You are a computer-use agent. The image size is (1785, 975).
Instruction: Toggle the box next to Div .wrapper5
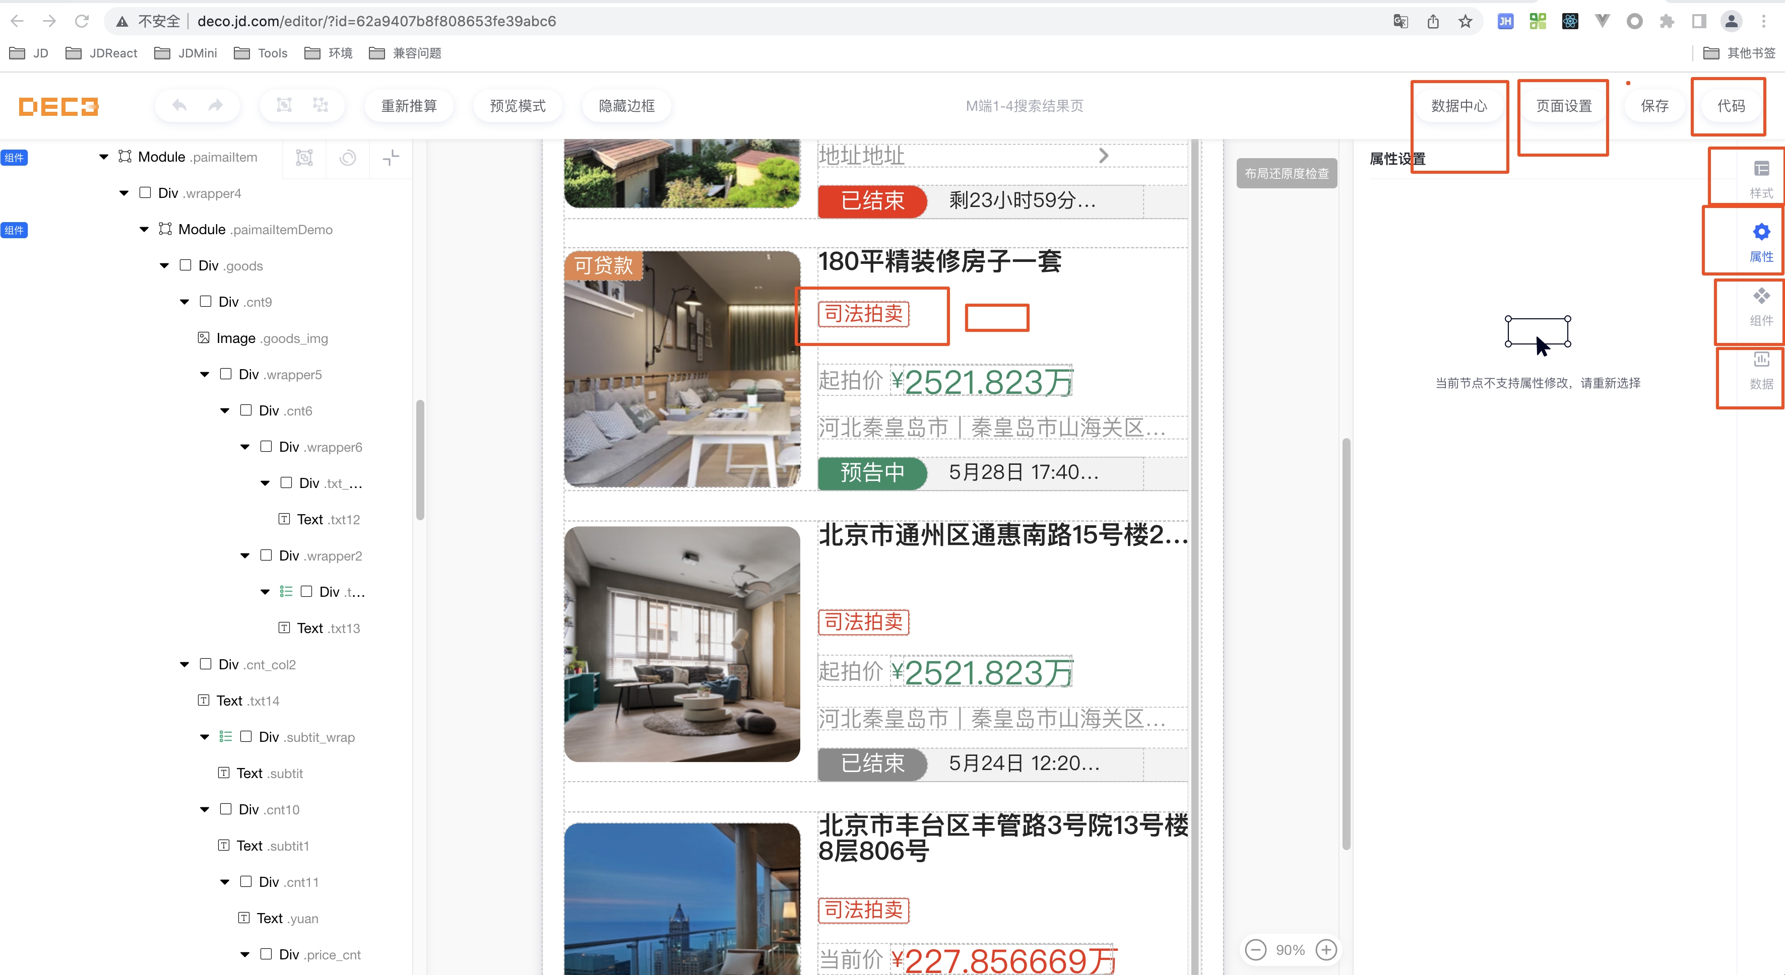226,374
